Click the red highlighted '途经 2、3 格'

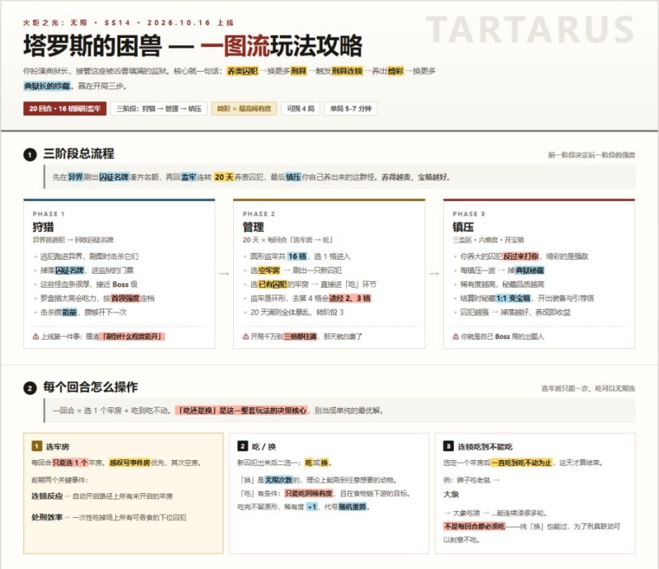[x=349, y=299]
